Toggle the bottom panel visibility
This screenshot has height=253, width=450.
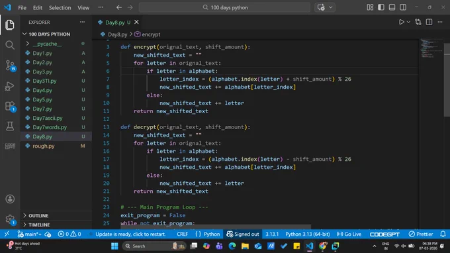tap(392, 7)
